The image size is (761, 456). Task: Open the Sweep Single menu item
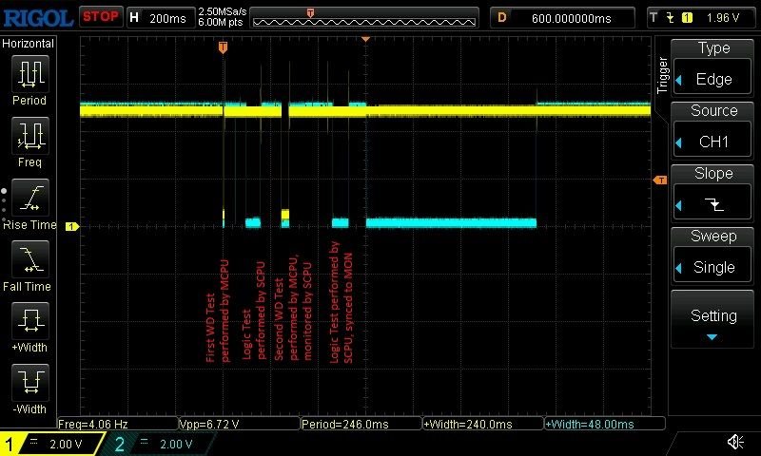713,256
